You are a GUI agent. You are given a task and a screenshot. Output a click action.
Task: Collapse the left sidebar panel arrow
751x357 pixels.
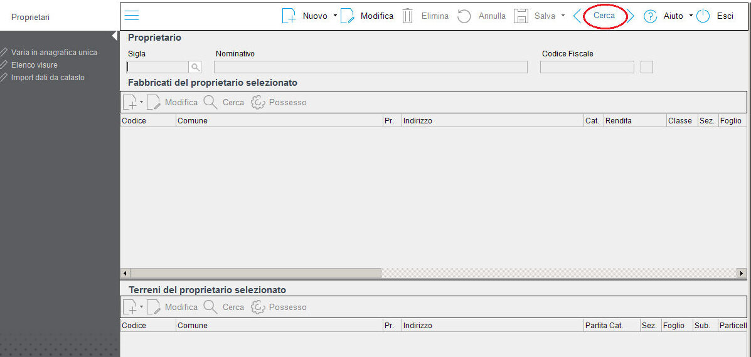tap(114, 36)
